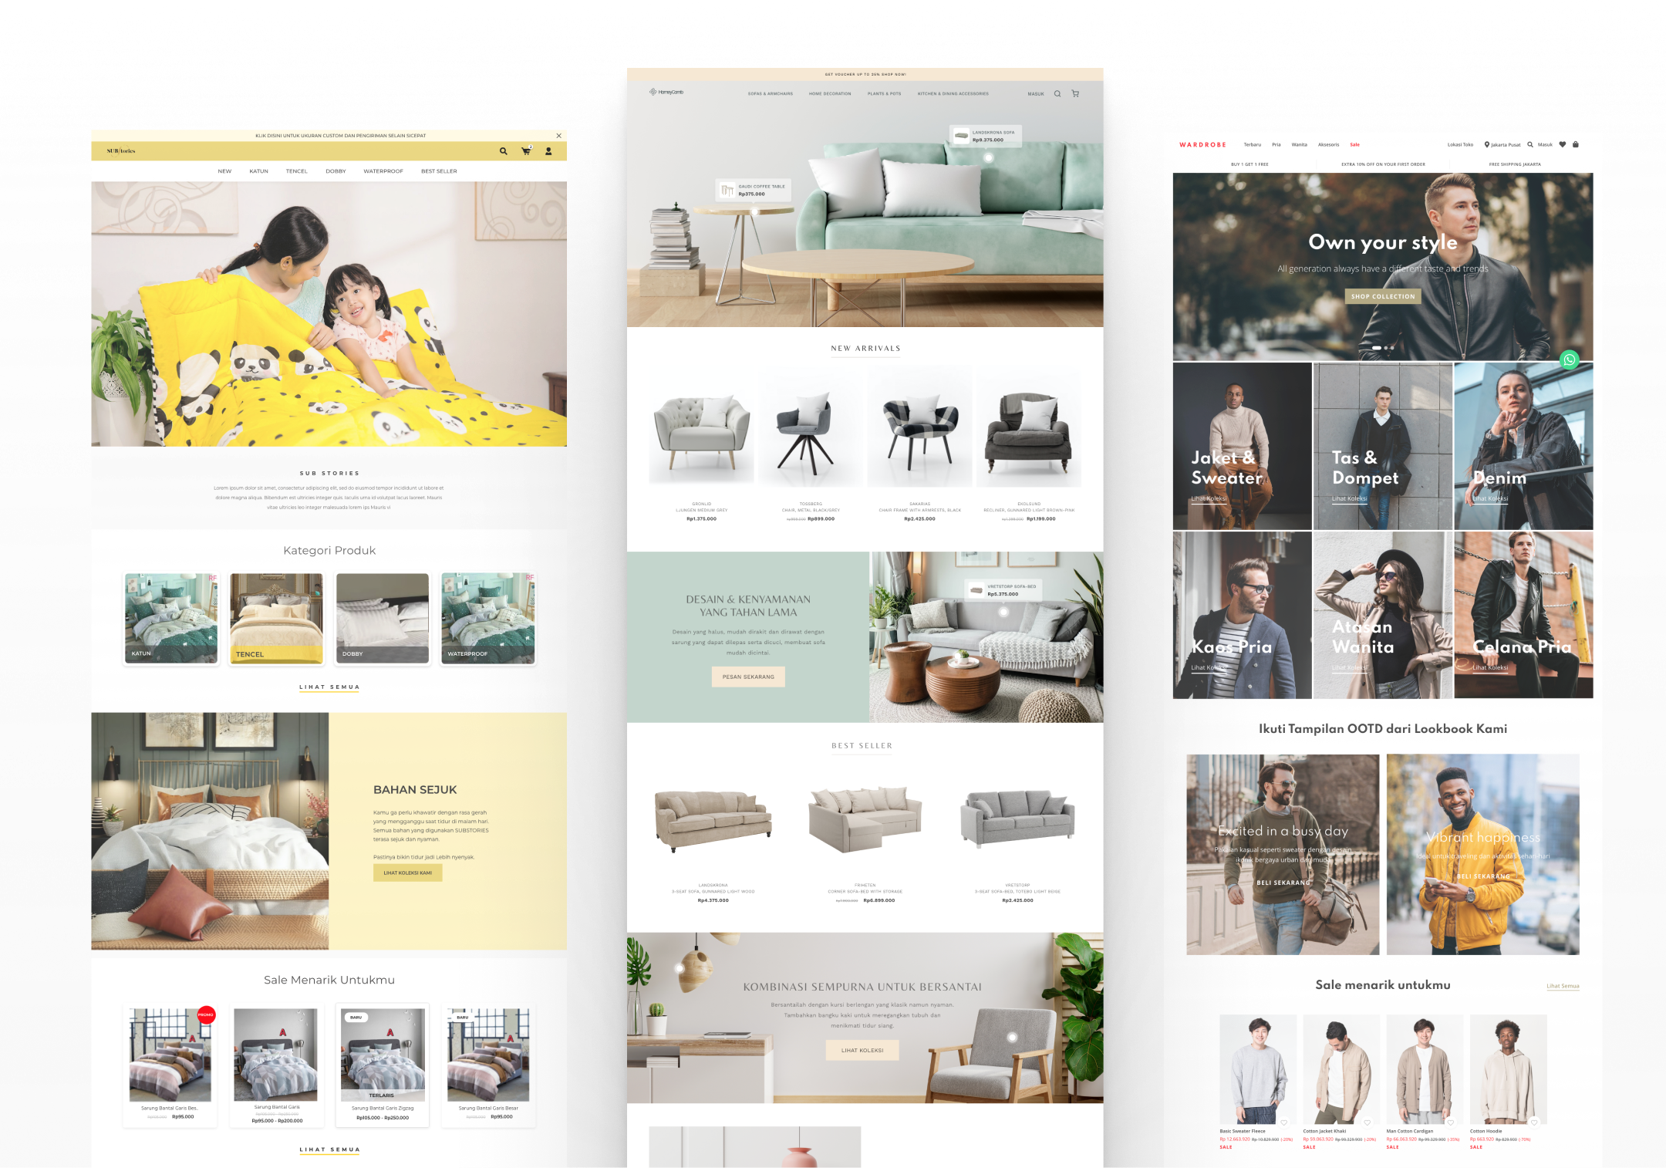Viewport: 1666px width, 1168px height.
Task: Click the SUBstories user account icon
Action: [548, 151]
